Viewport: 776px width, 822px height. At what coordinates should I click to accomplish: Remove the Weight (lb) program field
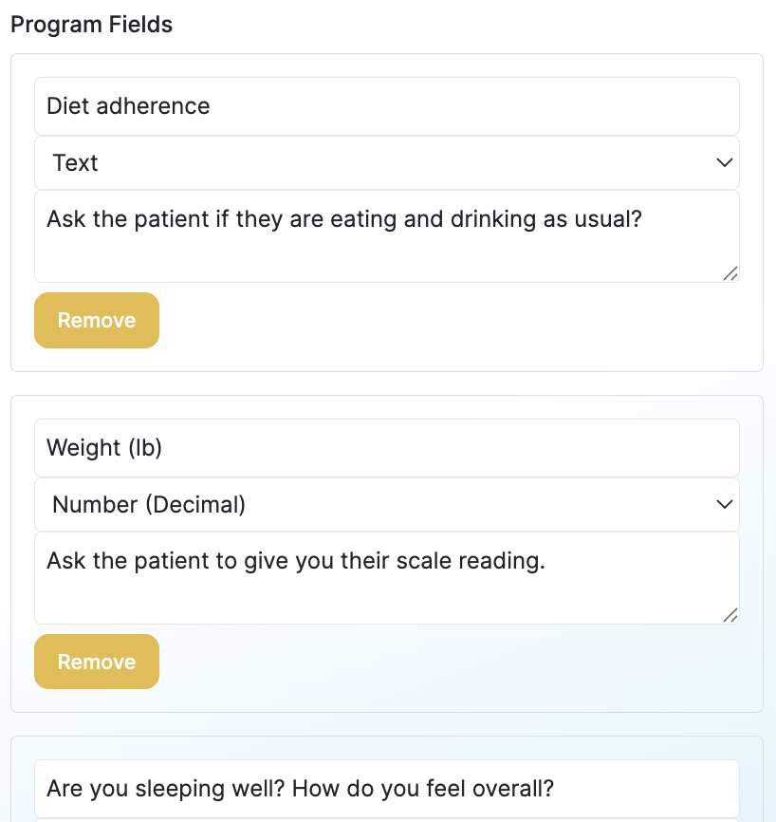pos(97,663)
